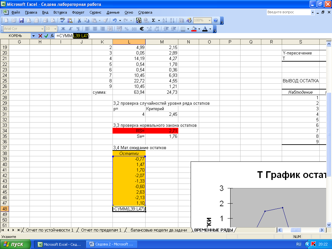Image resolution: width=332 pixels, height=249 pixels.
Task: Expand the AutoSum functions dropdown arrow
Action: point(159,20)
